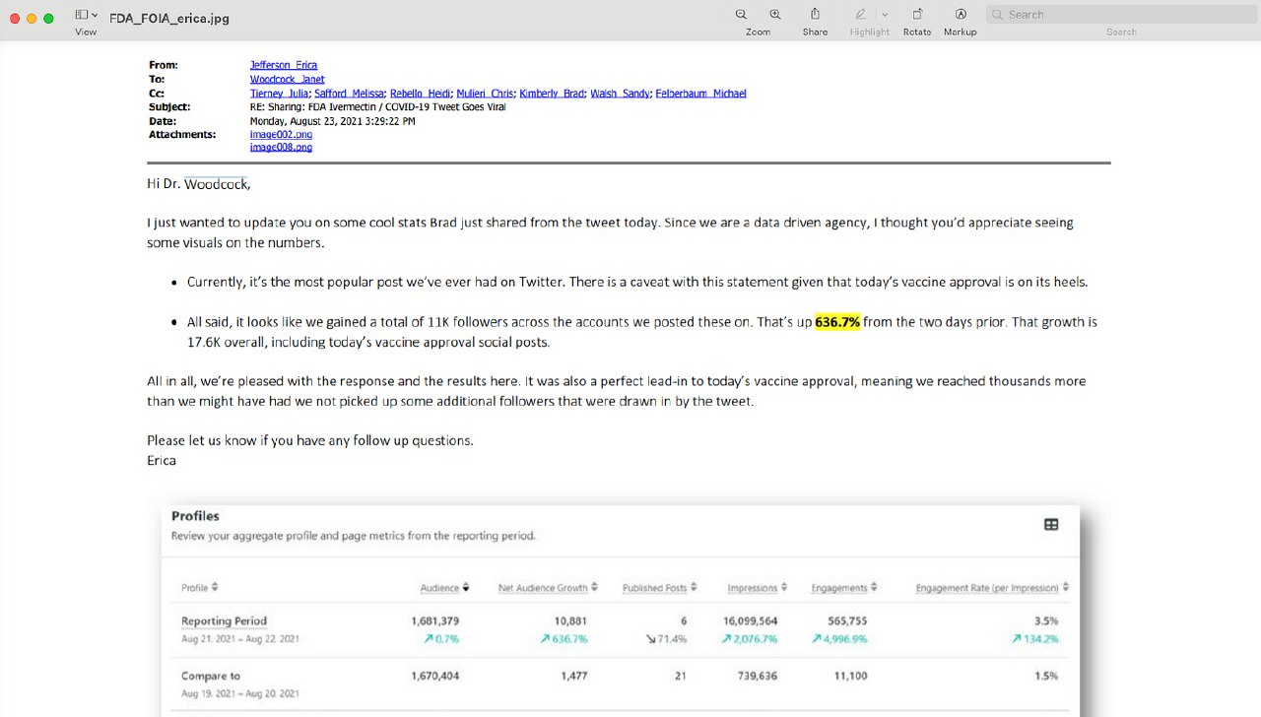Image resolution: width=1261 pixels, height=717 pixels.
Task: Open the Share menu
Action: [815, 14]
